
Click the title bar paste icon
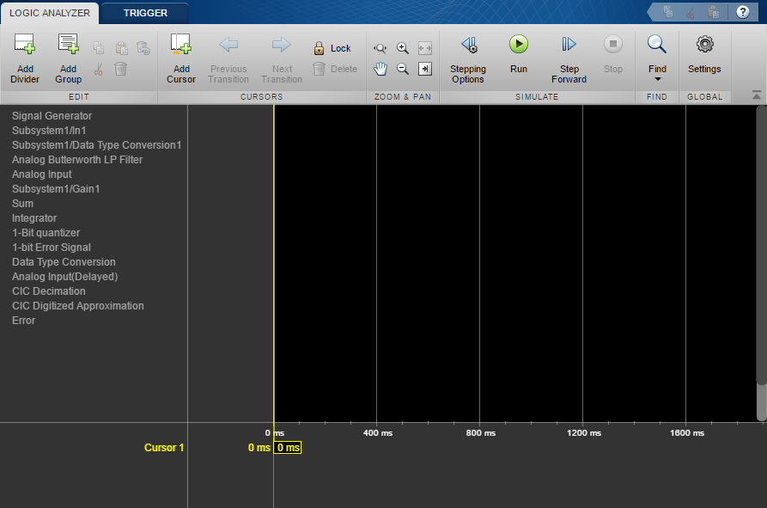point(713,12)
